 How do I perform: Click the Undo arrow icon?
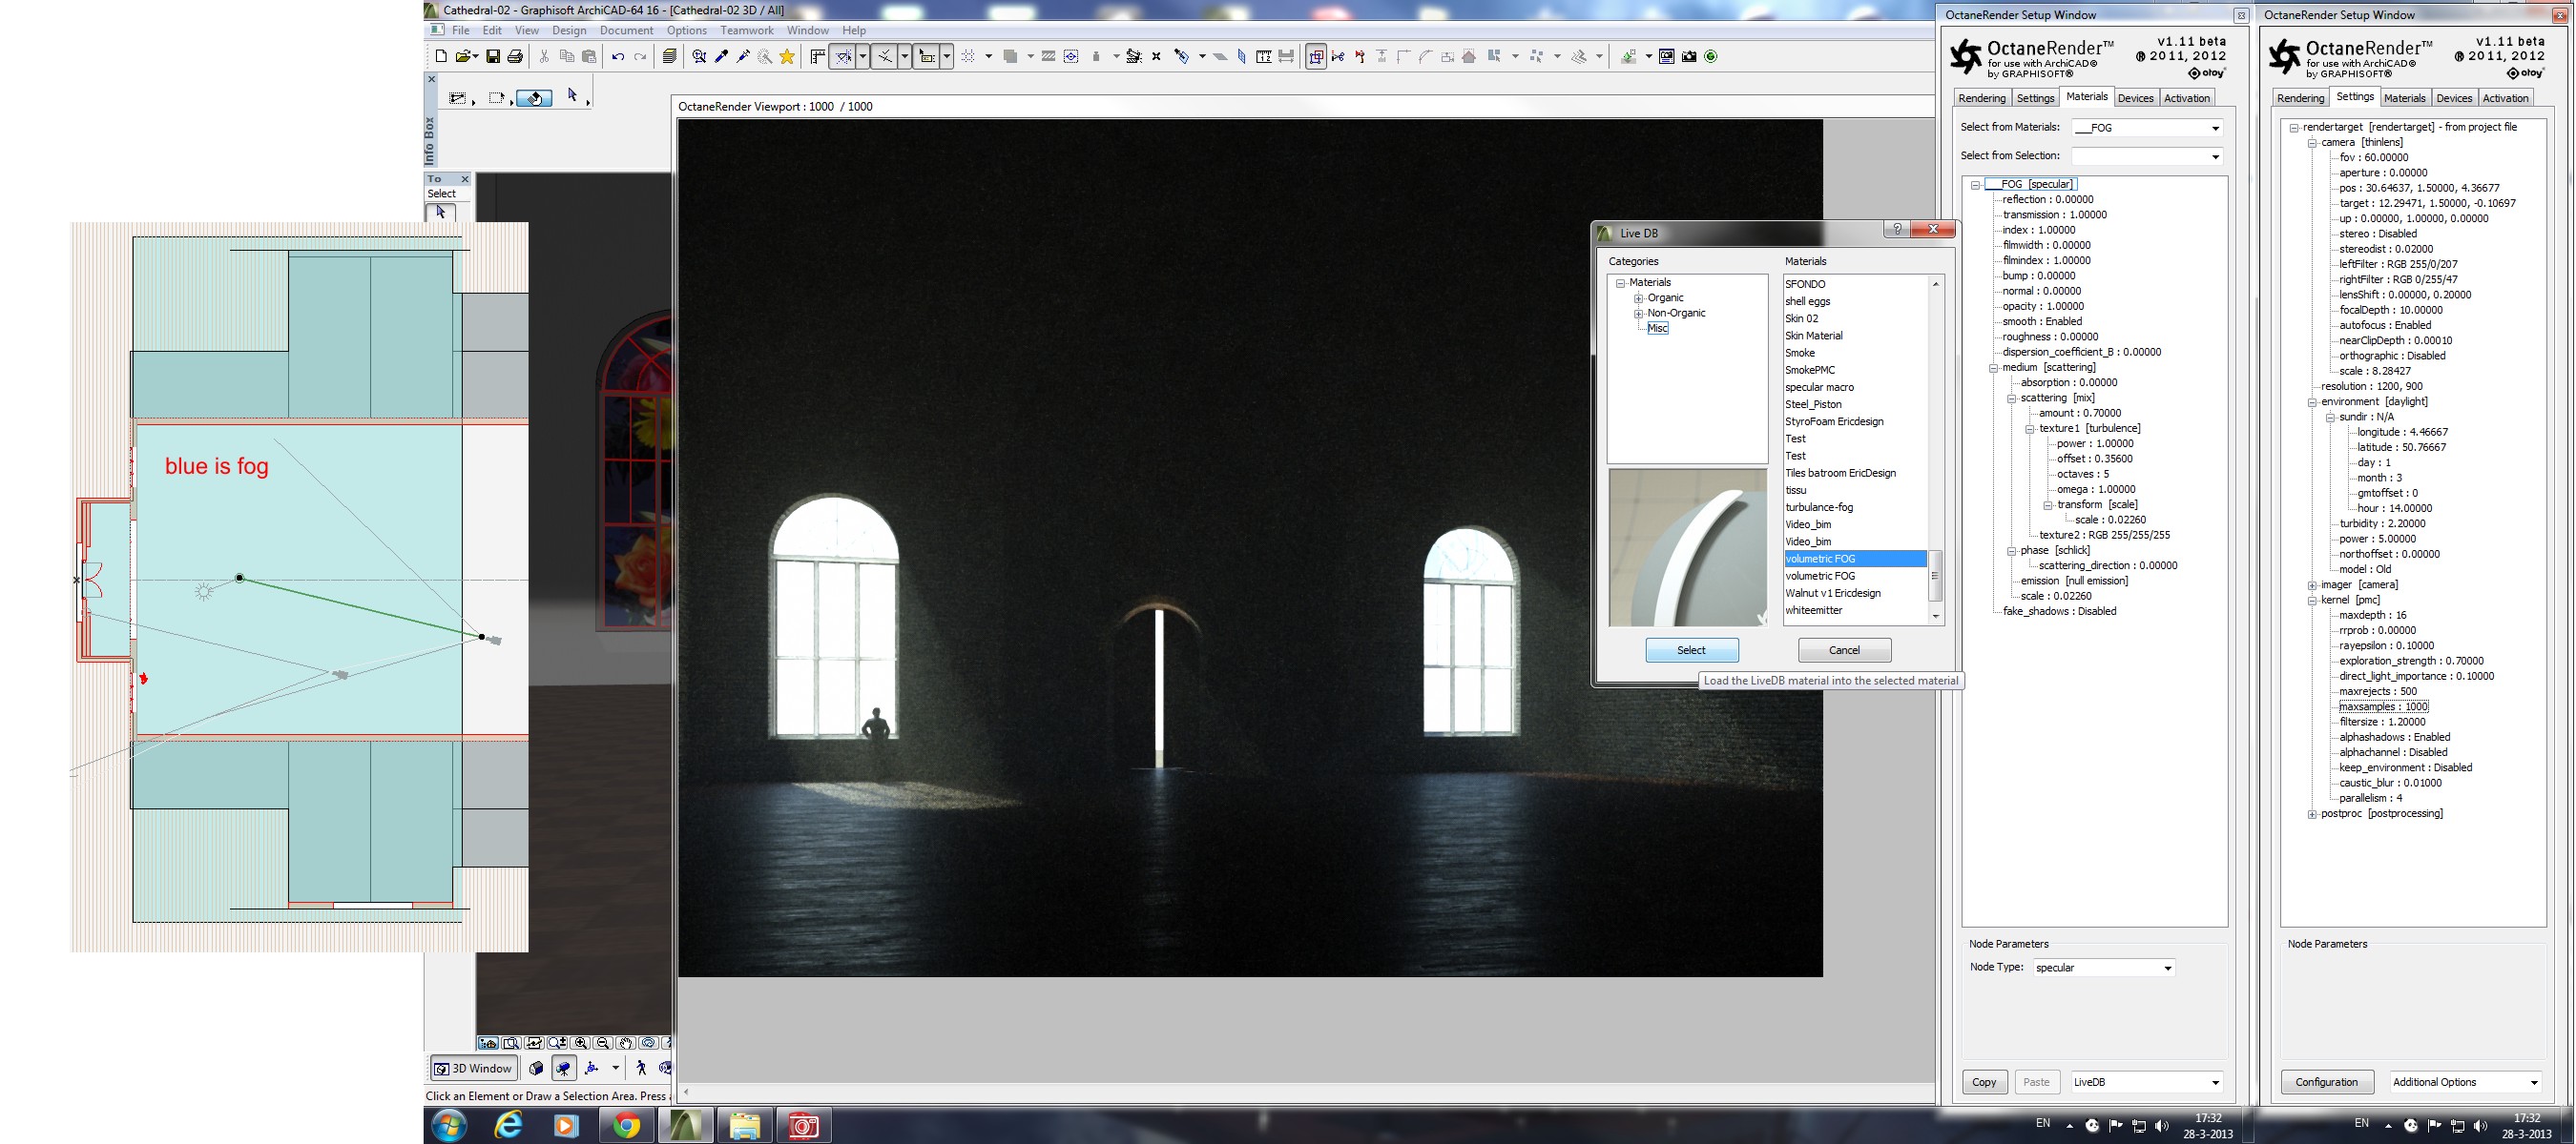618,57
